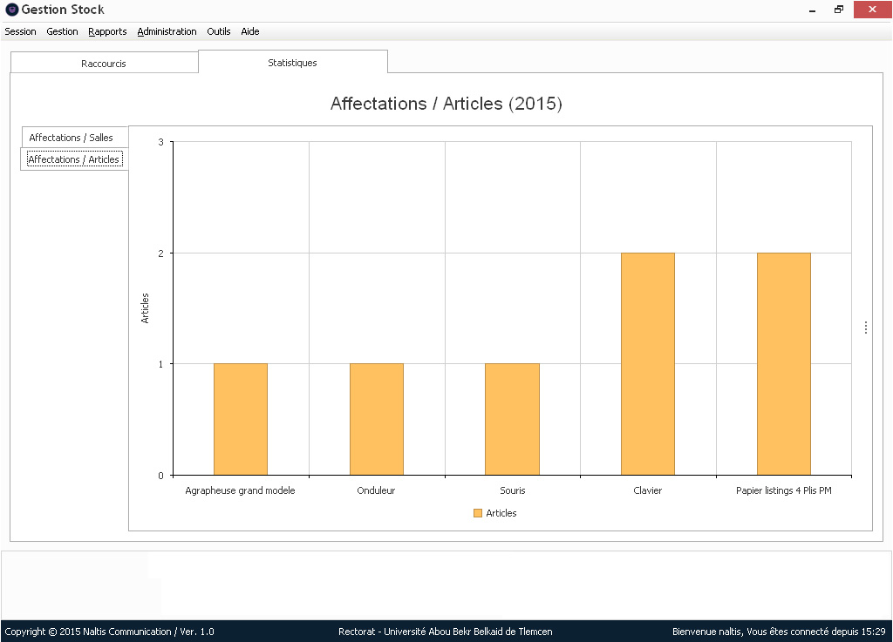Click the Agrapheuse grand modele bar
This screenshot has width=893, height=642.
(240, 419)
